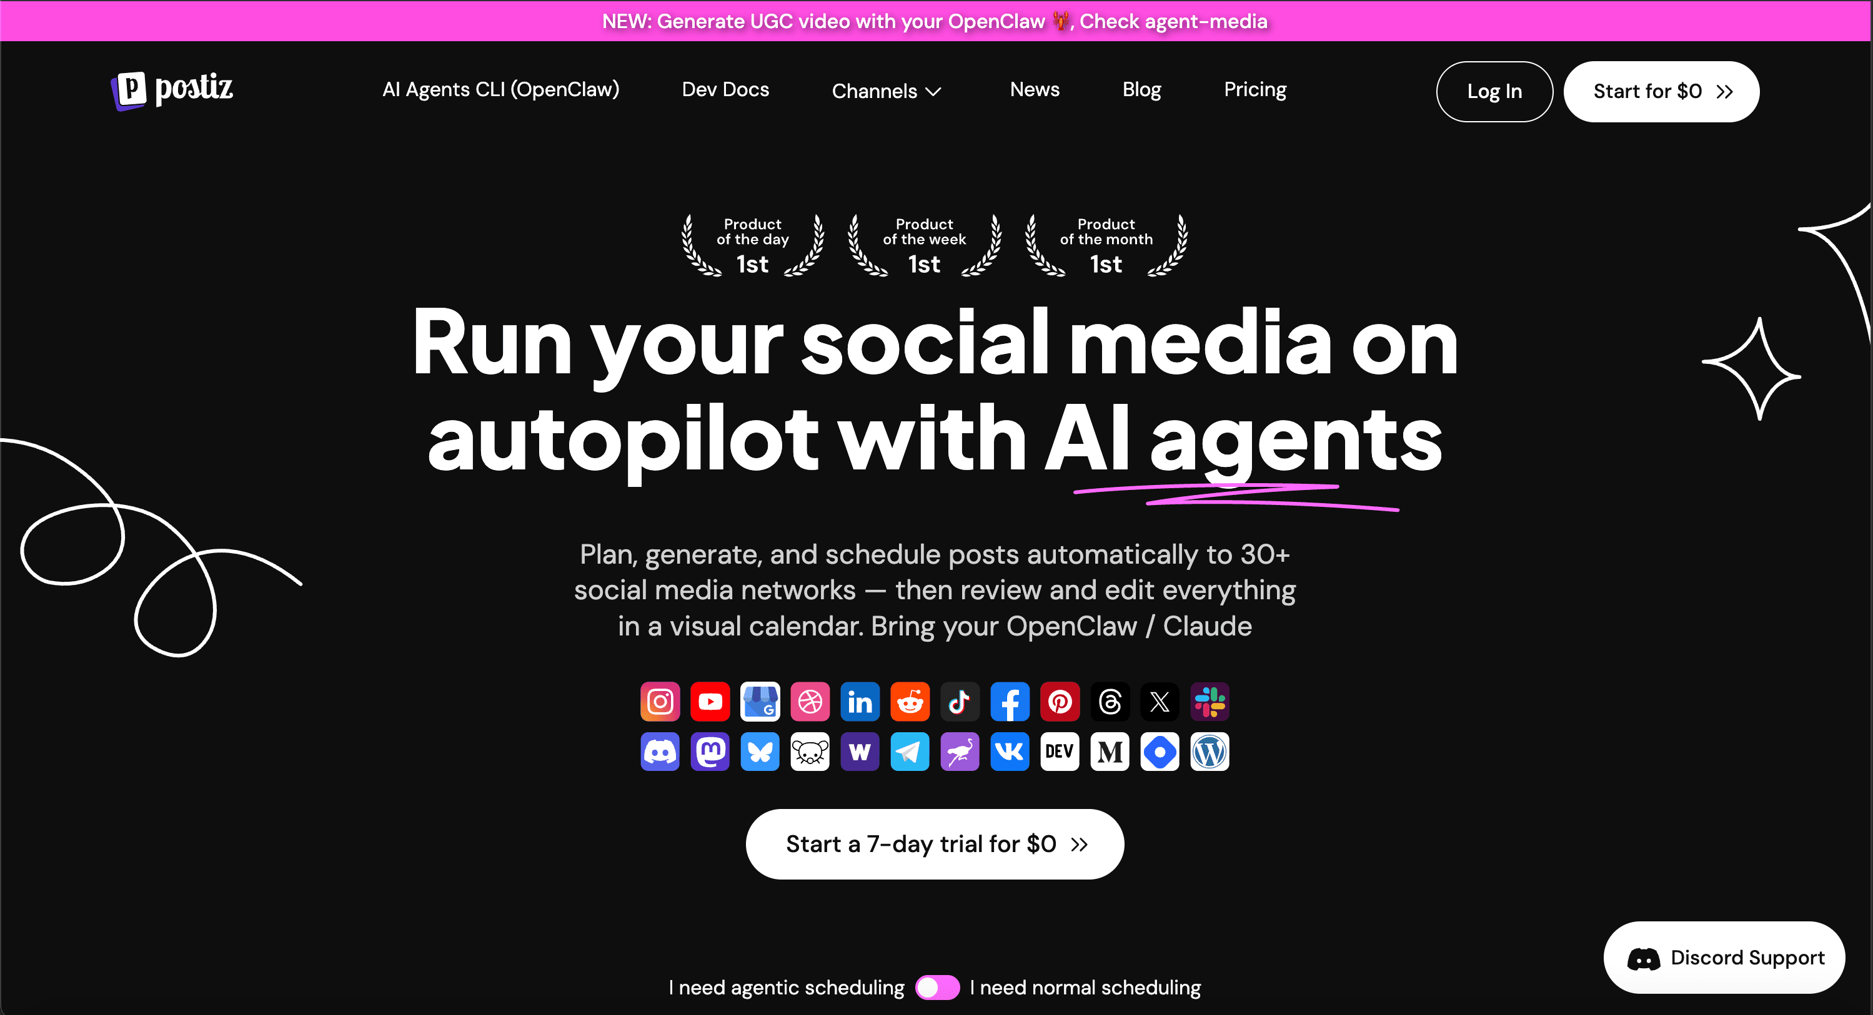Click the Lemmy mouse icon
The image size is (1873, 1015).
[x=810, y=751]
